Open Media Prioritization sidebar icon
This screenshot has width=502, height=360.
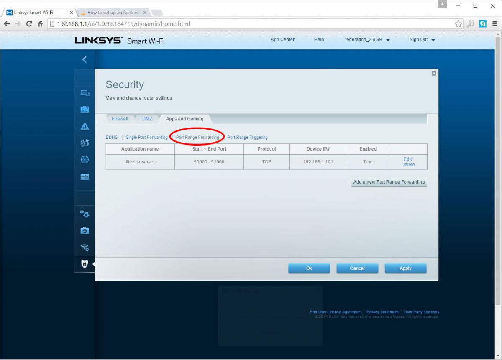[x=85, y=143]
